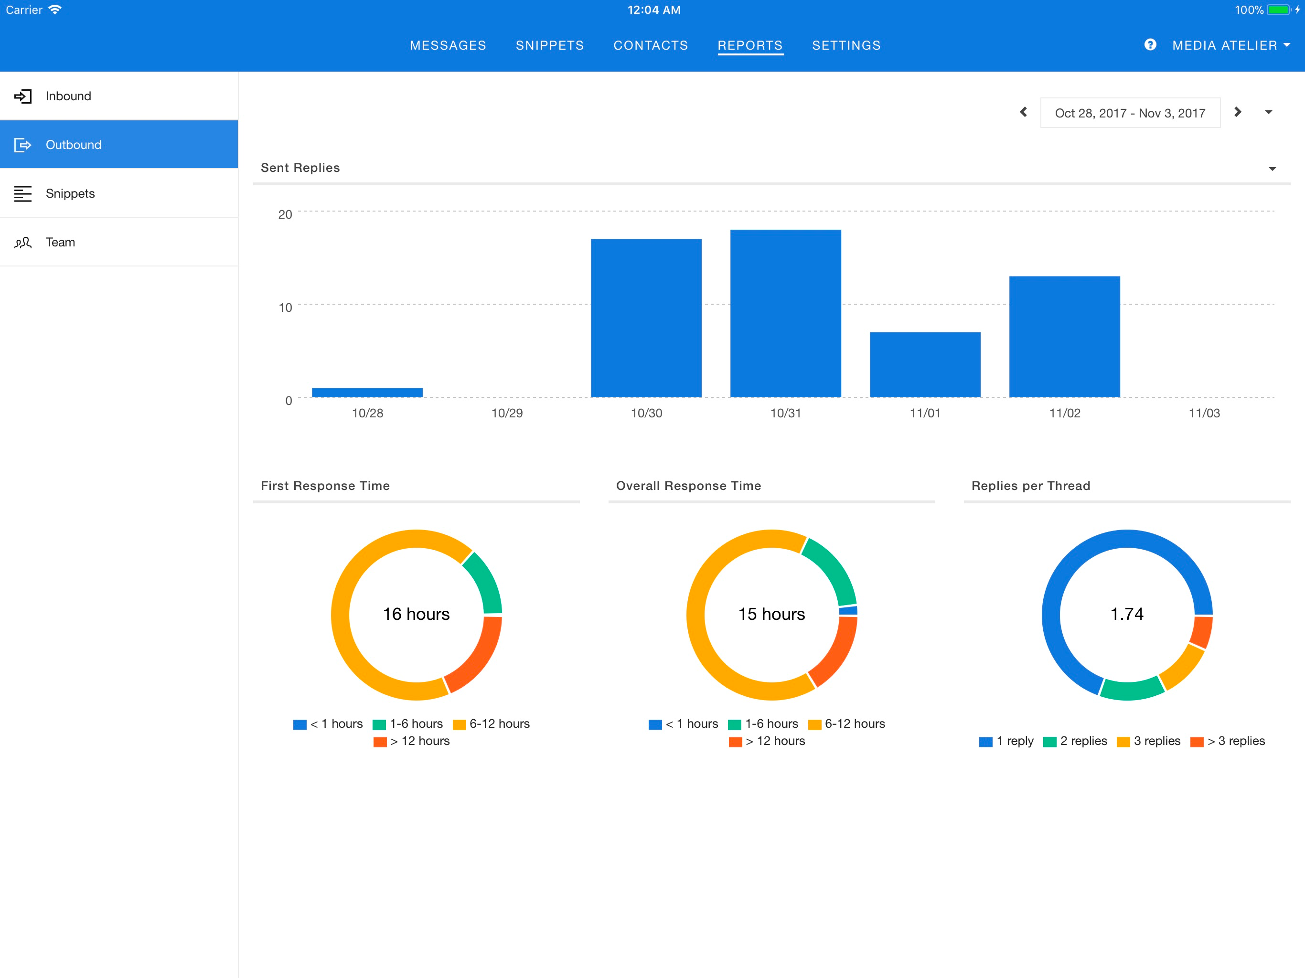Tap the battery status icon
1305x978 pixels.
click(1279, 10)
